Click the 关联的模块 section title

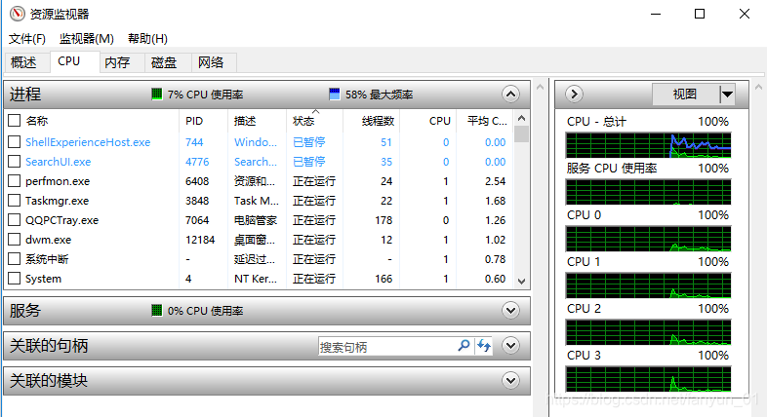click(49, 380)
